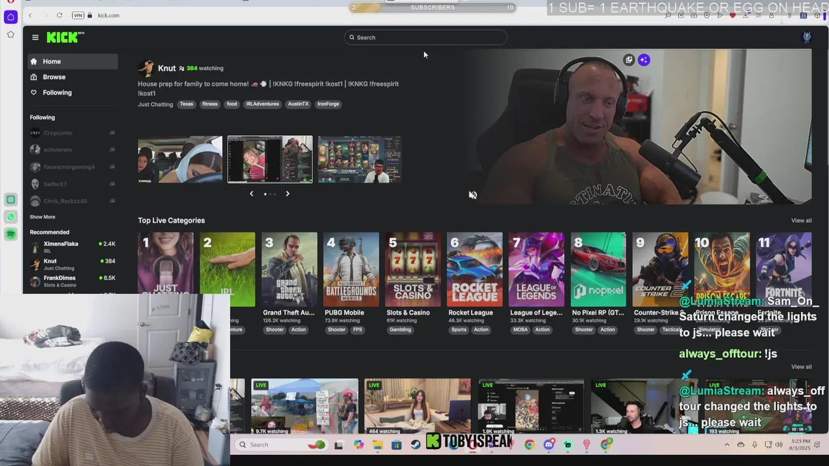Image resolution: width=829 pixels, height=466 pixels.
Task: Open the IRL category card
Action: click(227, 269)
